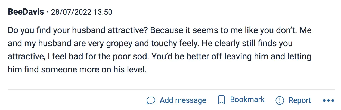Click the exclamation circle report icon
341x110 pixels.
point(280,100)
